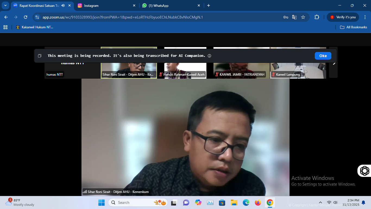371x209 pixels.
Task: Click the Chrome apps grid icon
Action: (x=5, y=27)
